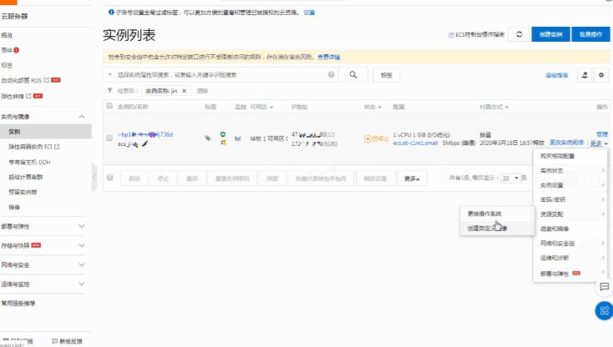Click the monitoring chart icon in row
Viewport: 613px width, 347px height.
coord(238,138)
